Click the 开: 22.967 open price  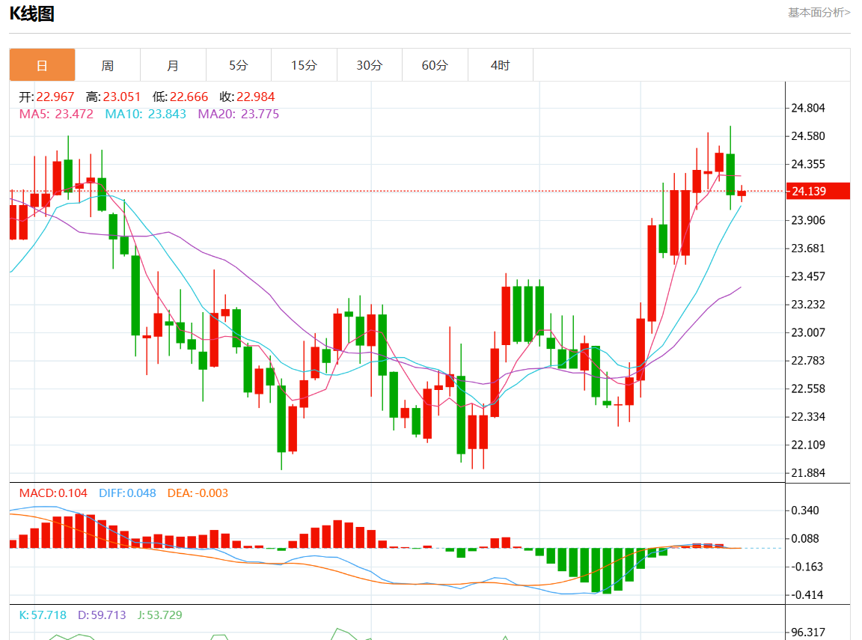pos(46,97)
